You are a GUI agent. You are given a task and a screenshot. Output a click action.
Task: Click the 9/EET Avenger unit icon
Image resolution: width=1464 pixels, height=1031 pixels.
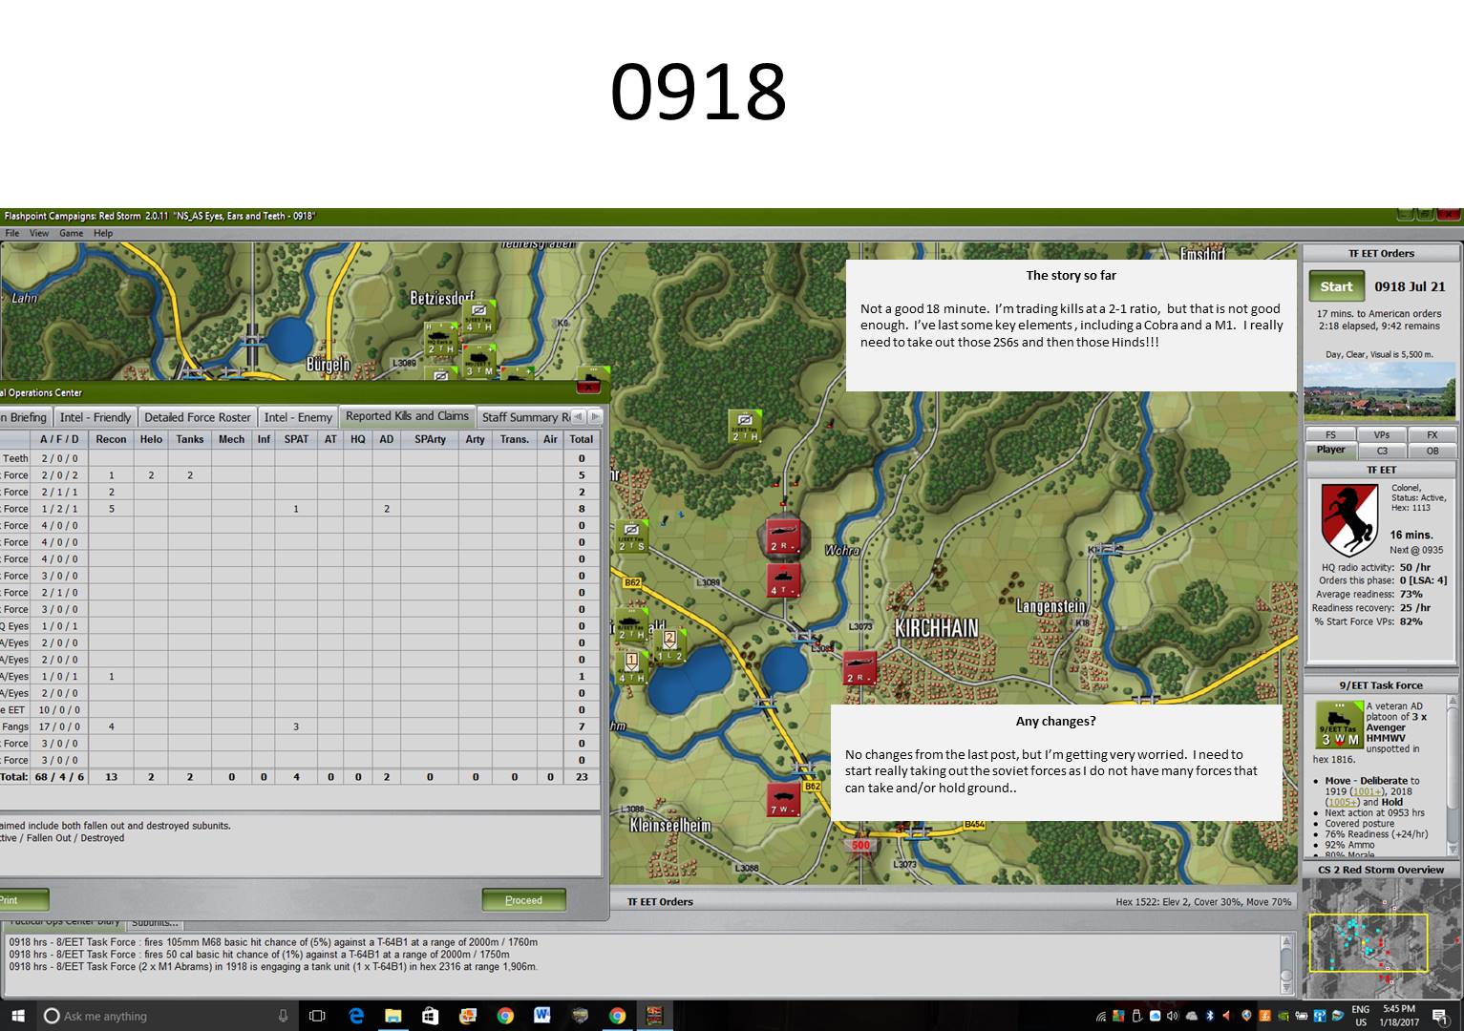(x=1338, y=726)
